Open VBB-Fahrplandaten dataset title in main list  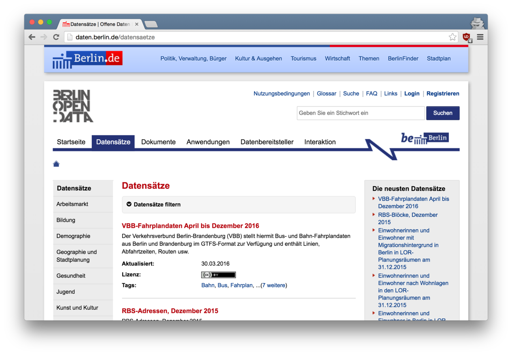click(191, 226)
